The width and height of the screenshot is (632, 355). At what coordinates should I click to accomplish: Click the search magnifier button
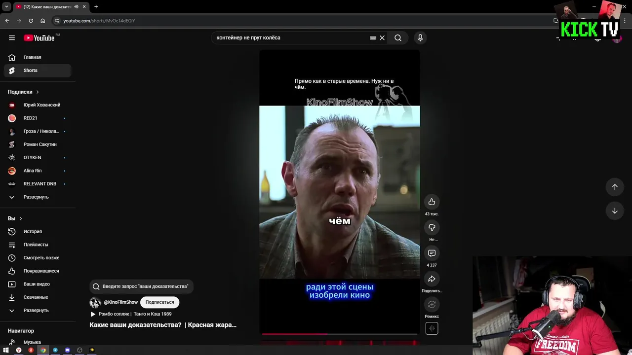tap(398, 38)
